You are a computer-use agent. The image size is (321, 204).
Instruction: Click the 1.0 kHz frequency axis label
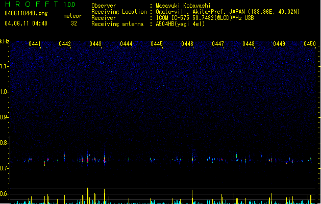tap(5, 92)
